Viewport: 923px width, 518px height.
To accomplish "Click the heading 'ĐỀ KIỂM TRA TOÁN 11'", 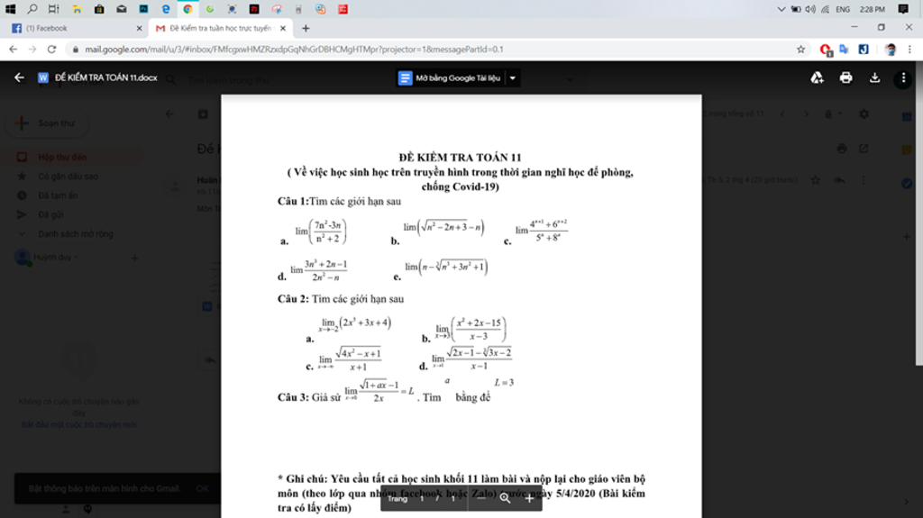I will pos(460,157).
